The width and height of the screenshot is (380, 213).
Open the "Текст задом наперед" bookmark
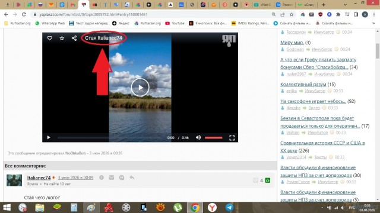click(x=88, y=23)
